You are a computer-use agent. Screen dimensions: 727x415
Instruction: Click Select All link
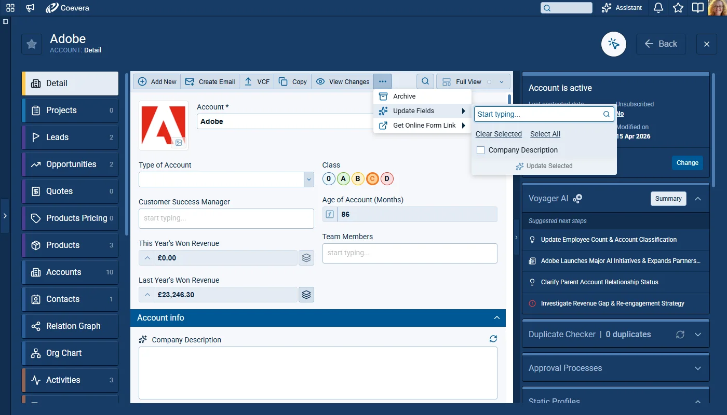click(545, 134)
